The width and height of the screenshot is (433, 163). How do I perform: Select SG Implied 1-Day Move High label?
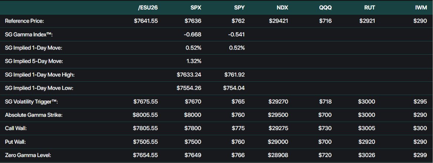point(40,75)
